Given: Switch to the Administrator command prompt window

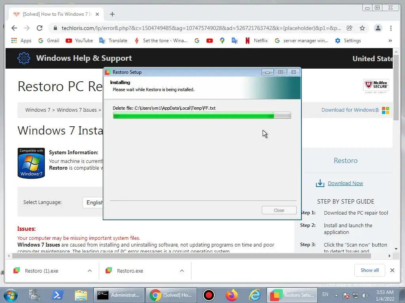Looking at the screenshot, I should coord(119,295).
